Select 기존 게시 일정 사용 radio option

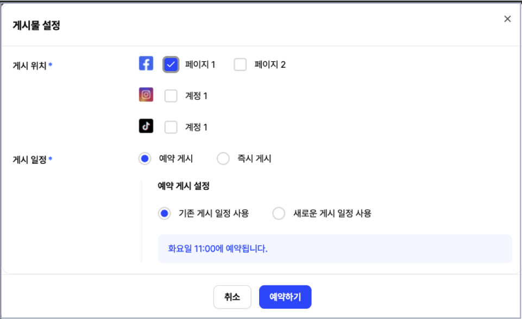click(x=165, y=213)
